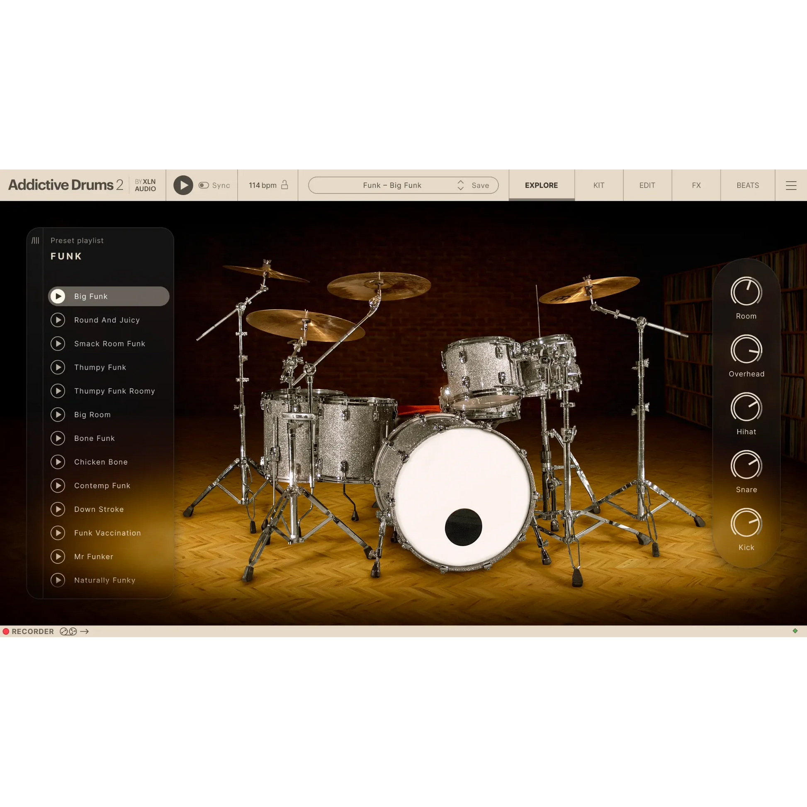Click the tempo lock icon
The image size is (807, 807).
pos(284,185)
